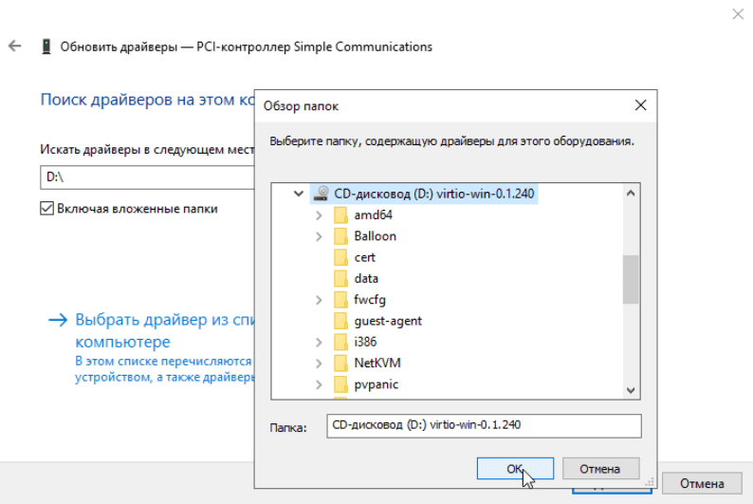
Task: Expand the NetKVM folder
Action: [319, 364]
